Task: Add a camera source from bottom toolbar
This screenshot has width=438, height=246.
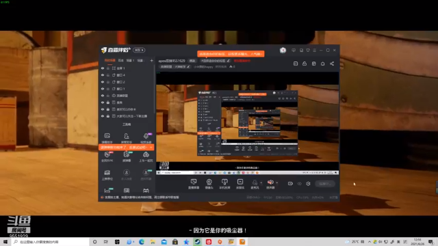Action: click(209, 184)
